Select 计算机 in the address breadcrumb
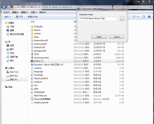Screen dimensions: 154x124 [23, 7]
